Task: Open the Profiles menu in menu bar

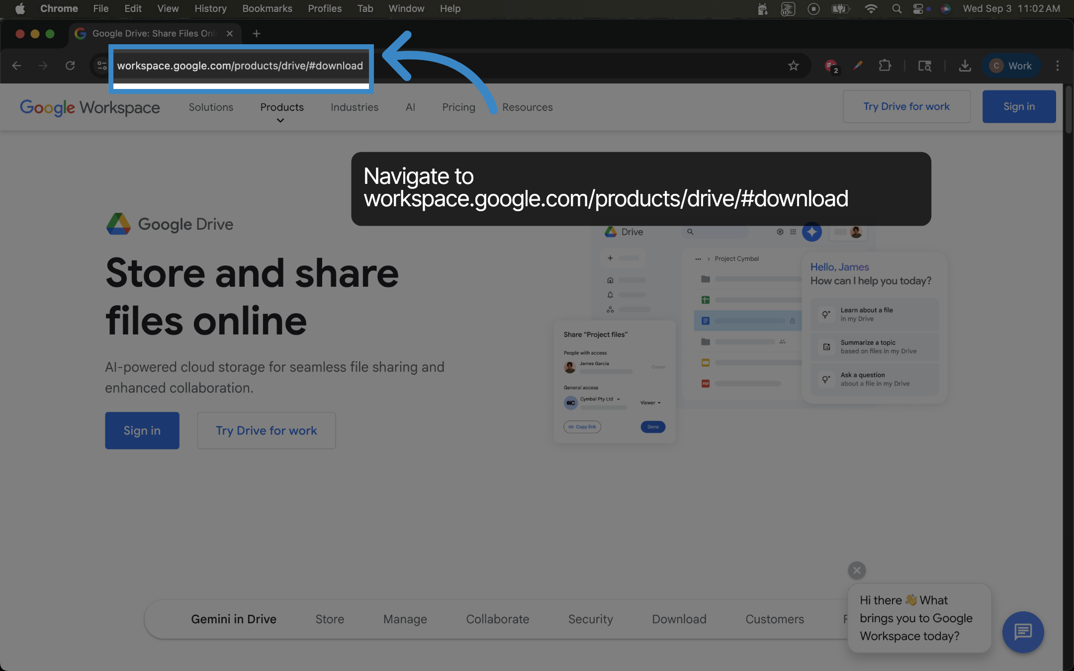Action: pyautogui.click(x=325, y=8)
